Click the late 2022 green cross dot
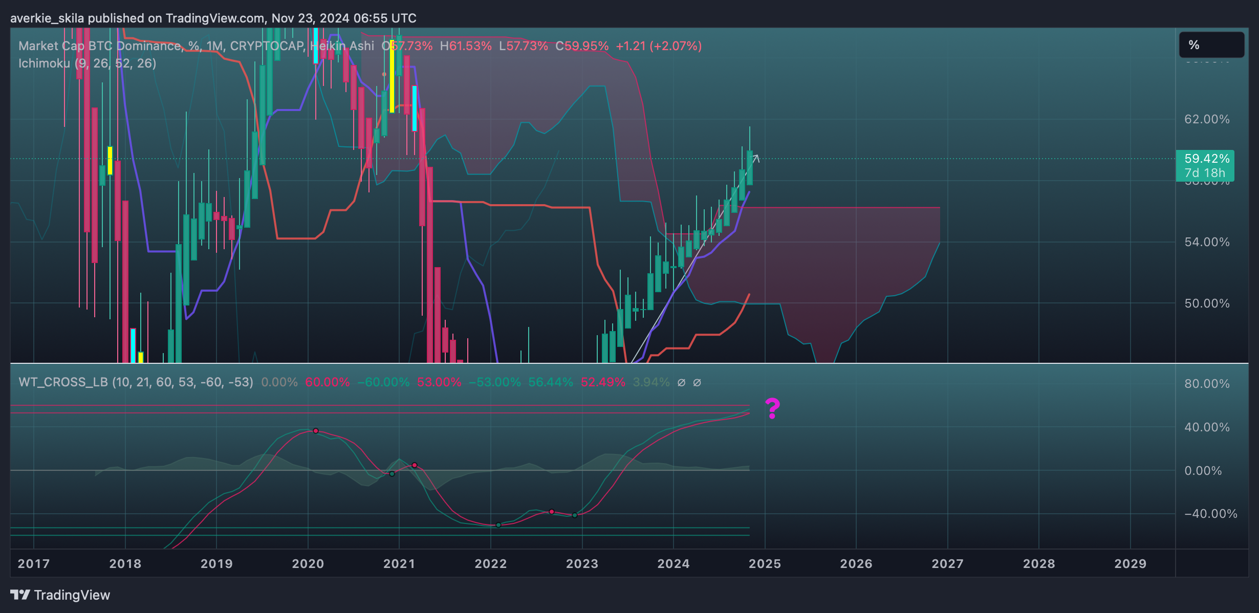 point(575,515)
